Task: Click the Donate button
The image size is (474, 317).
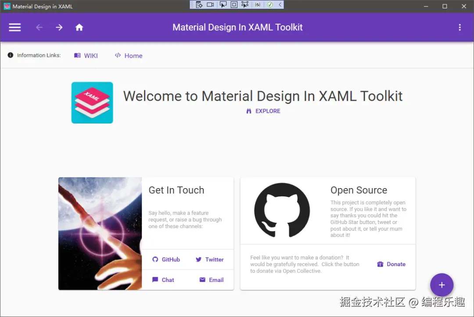Action: [x=391, y=264]
